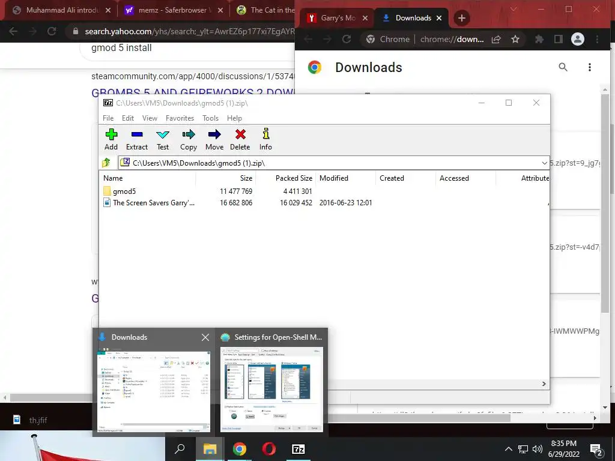Viewport: 615px width, 461px height.
Task: Click the Opera taskbar icon
Action: coord(268,449)
